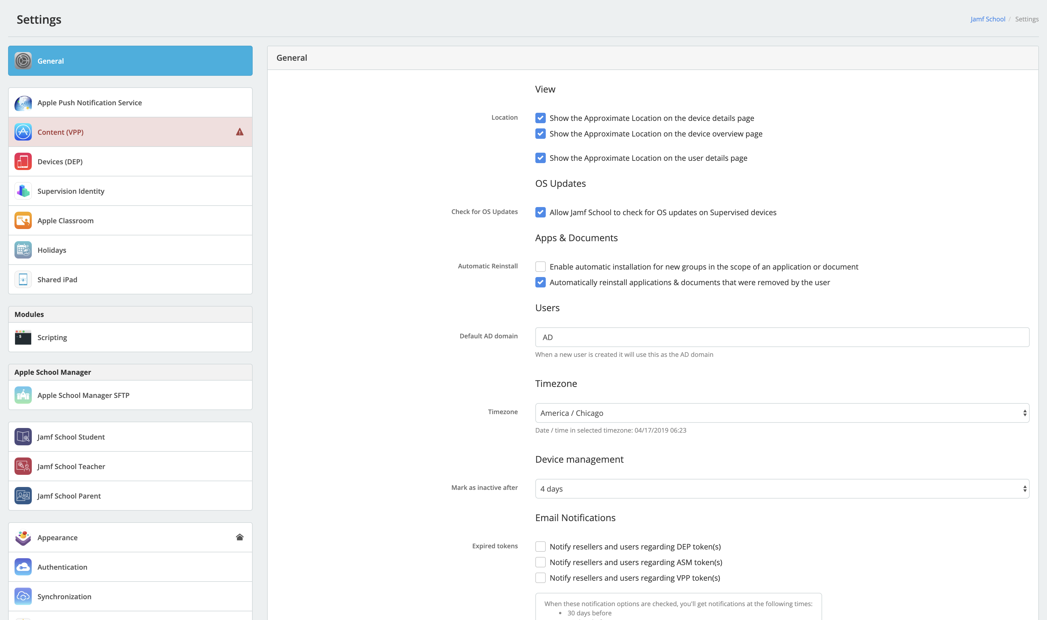The width and height of the screenshot is (1047, 620).
Task: Open Apple Classroom settings
Action: [x=130, y=221]
